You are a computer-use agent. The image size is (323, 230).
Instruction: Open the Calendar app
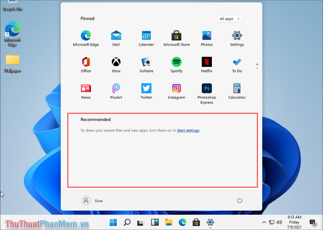(x=146, y=36)
